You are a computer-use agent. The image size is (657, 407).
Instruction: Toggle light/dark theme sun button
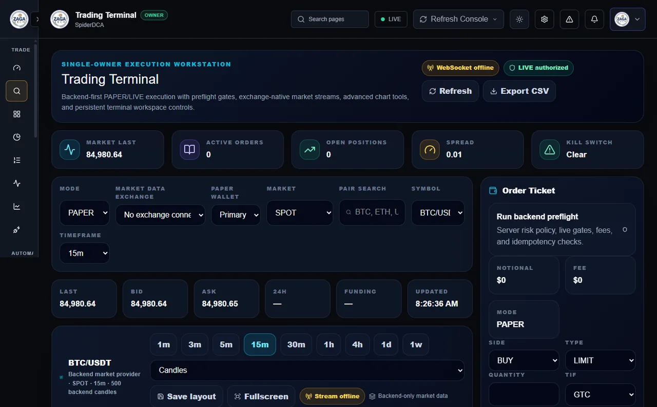point(519,19)
